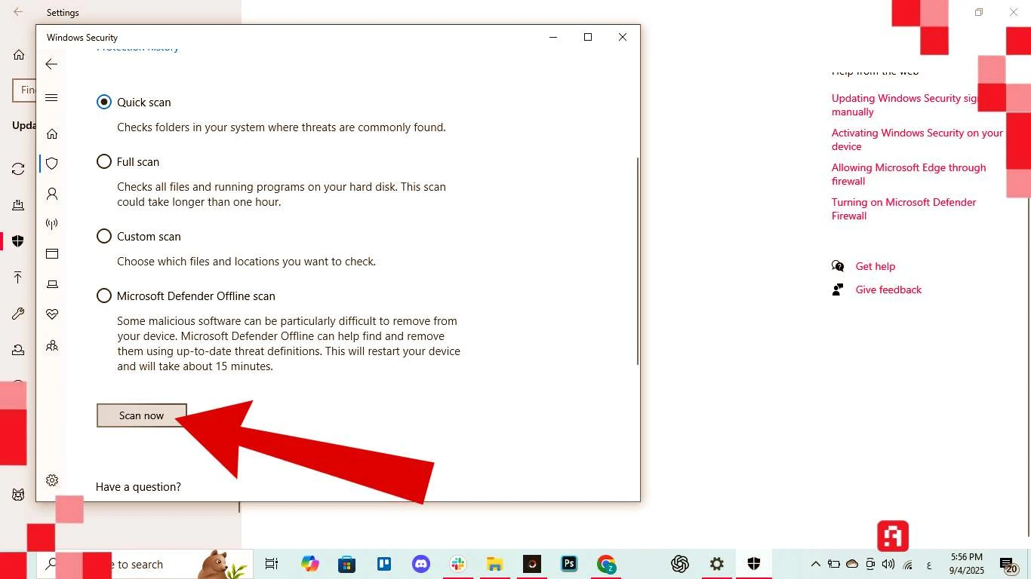This screenshot has width=1031, height=579.
Task: Open the Windows Security hamburger menu
Action: (51, 98)
